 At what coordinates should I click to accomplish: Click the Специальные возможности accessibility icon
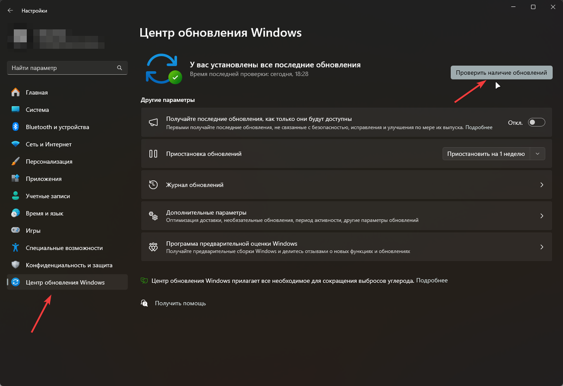point(15,248)
